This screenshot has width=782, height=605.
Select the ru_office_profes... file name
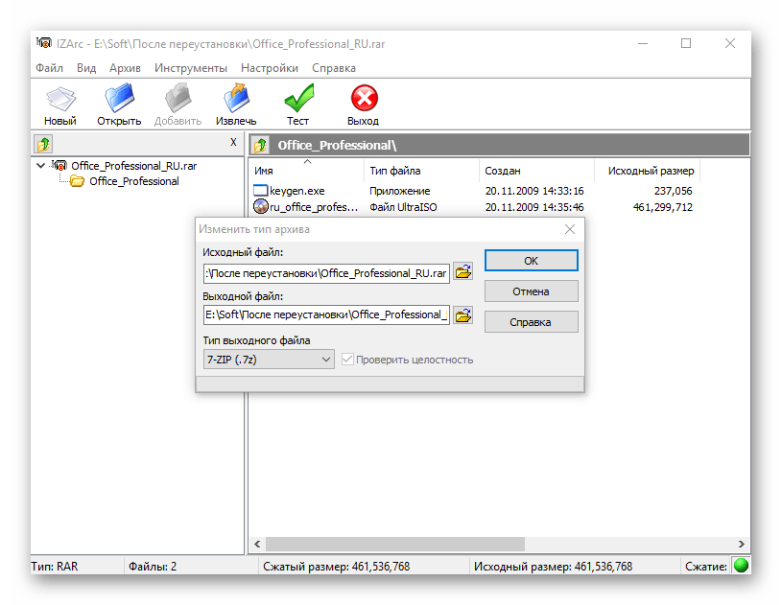click(314, 207)
